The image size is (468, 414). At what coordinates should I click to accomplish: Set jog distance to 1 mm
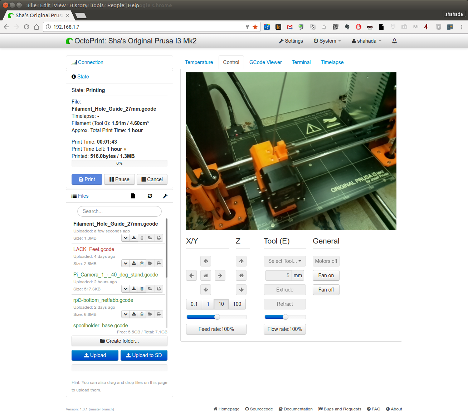click(x=208, y=304)
